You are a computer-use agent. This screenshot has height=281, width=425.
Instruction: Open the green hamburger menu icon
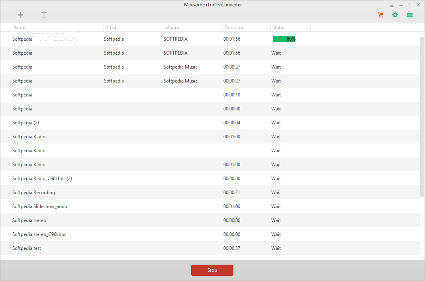(x=410, y=15)
